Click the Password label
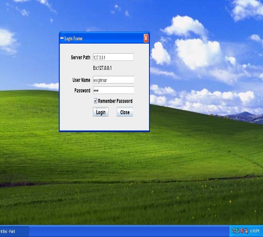This screenshot has width=263, height=237. click(x=82, y=91)
